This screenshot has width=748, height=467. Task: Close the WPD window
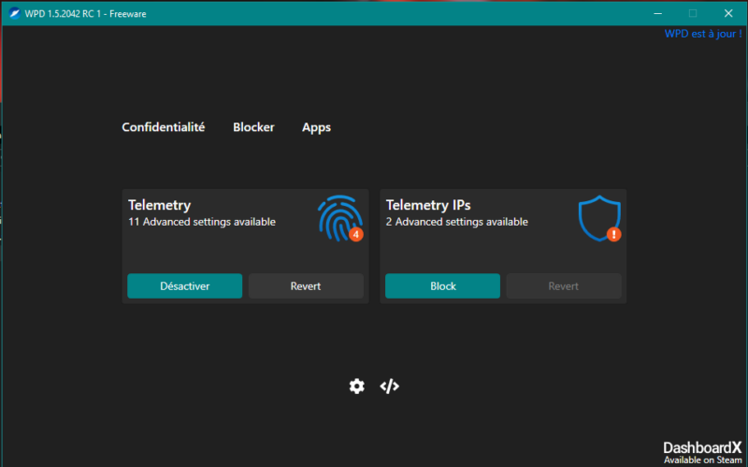click(728, 13)
